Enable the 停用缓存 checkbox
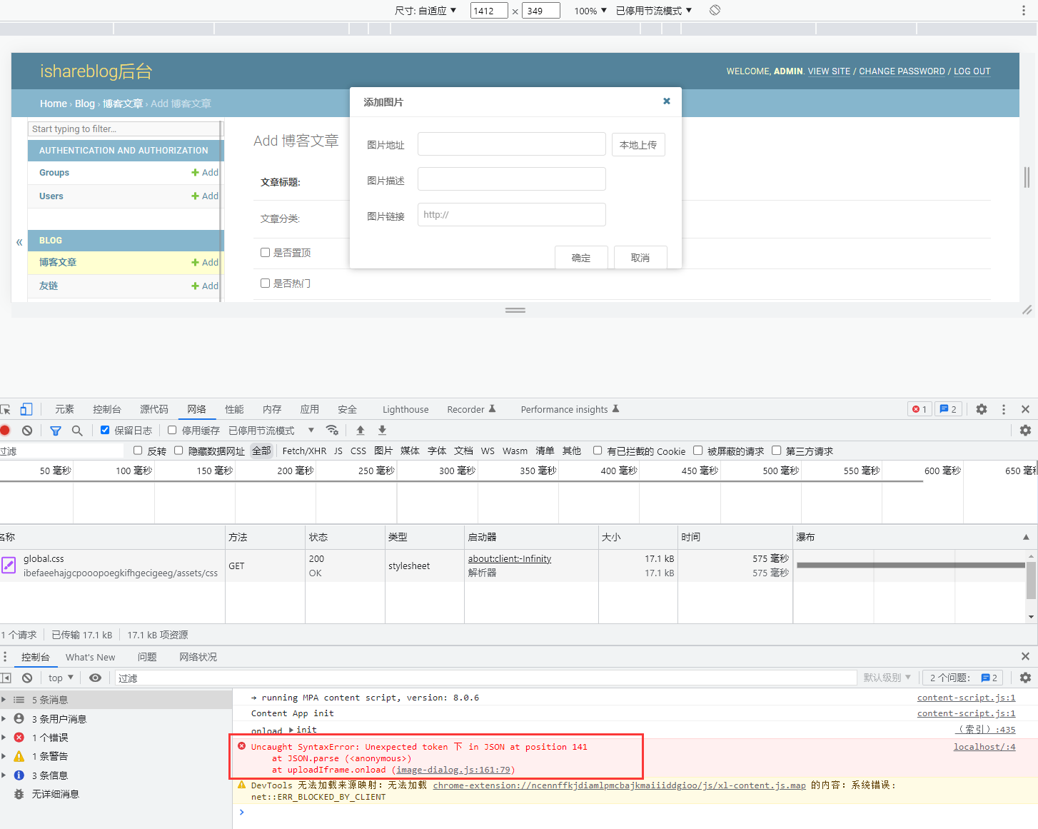Viewport: 1038px width, 829px height. click(172, 430)
